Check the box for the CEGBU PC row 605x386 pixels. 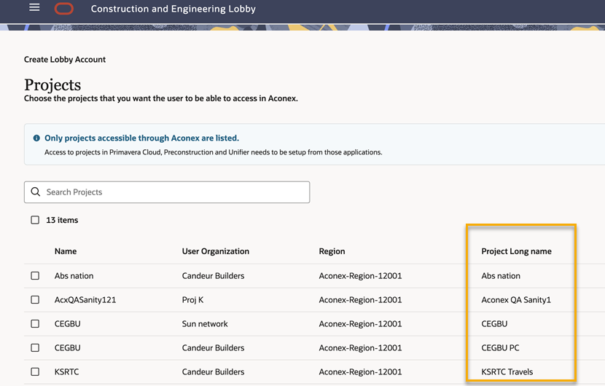tap(35, 347)
